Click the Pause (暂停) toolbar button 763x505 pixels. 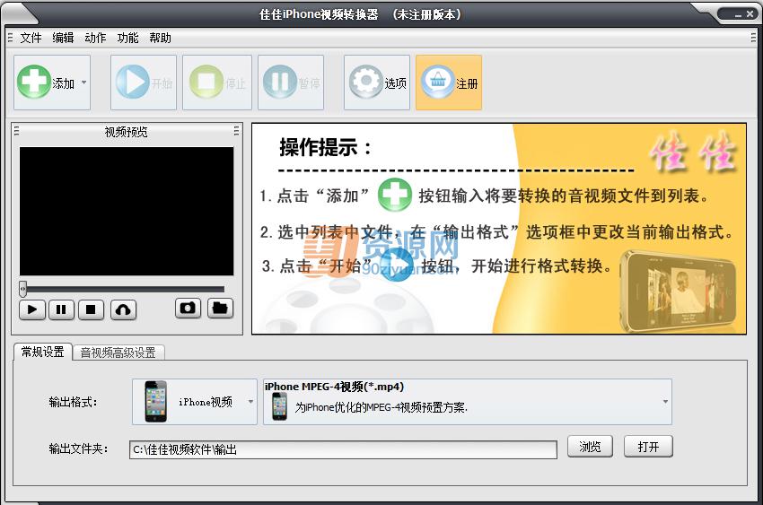point(291,83)
